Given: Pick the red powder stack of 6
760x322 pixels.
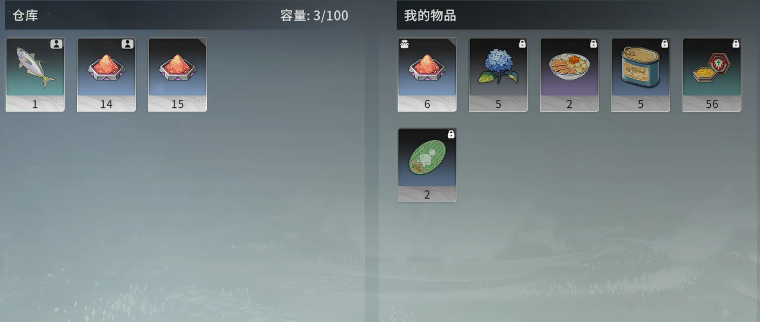Looking at the screenshot, I should 427,74.
